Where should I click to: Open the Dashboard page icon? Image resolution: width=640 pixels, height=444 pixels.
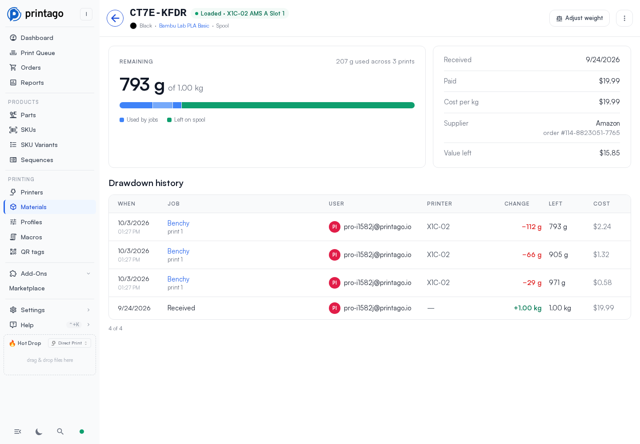click(13, 38)
